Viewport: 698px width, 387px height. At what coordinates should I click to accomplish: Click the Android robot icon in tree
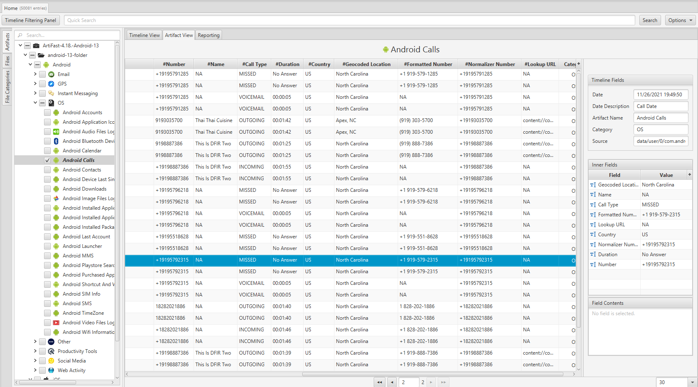pyautogui.click(x=46, y=65)
